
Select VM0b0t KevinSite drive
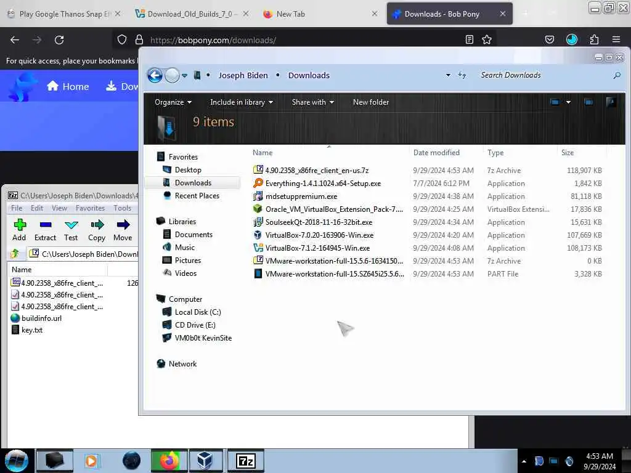coord(203,338)
